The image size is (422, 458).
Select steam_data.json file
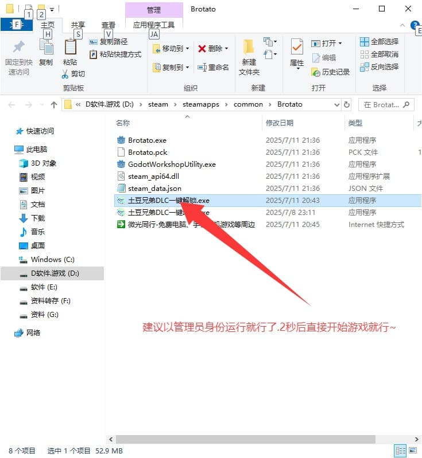(154, 188)
